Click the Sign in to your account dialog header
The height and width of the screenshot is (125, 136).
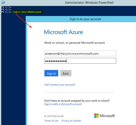click(x=85, y=19)
